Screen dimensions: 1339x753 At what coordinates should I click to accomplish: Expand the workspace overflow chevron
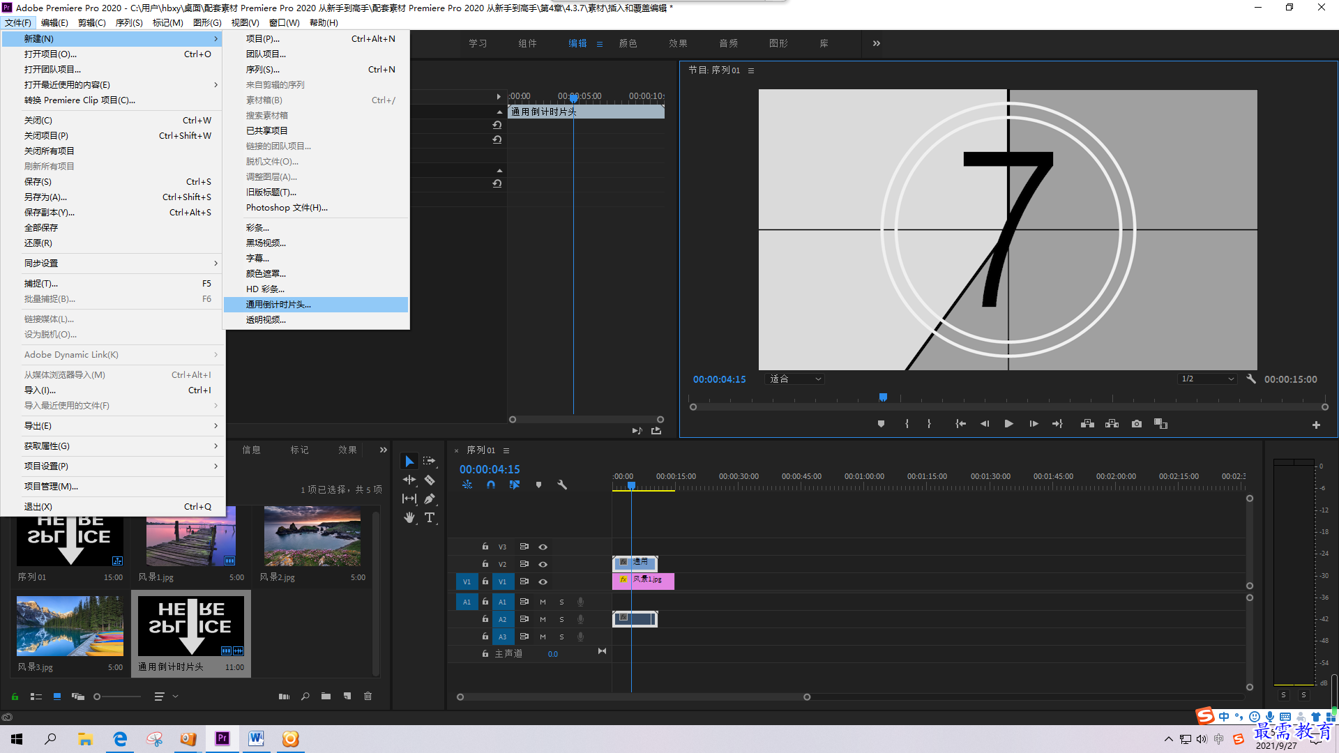pos(877,43)
